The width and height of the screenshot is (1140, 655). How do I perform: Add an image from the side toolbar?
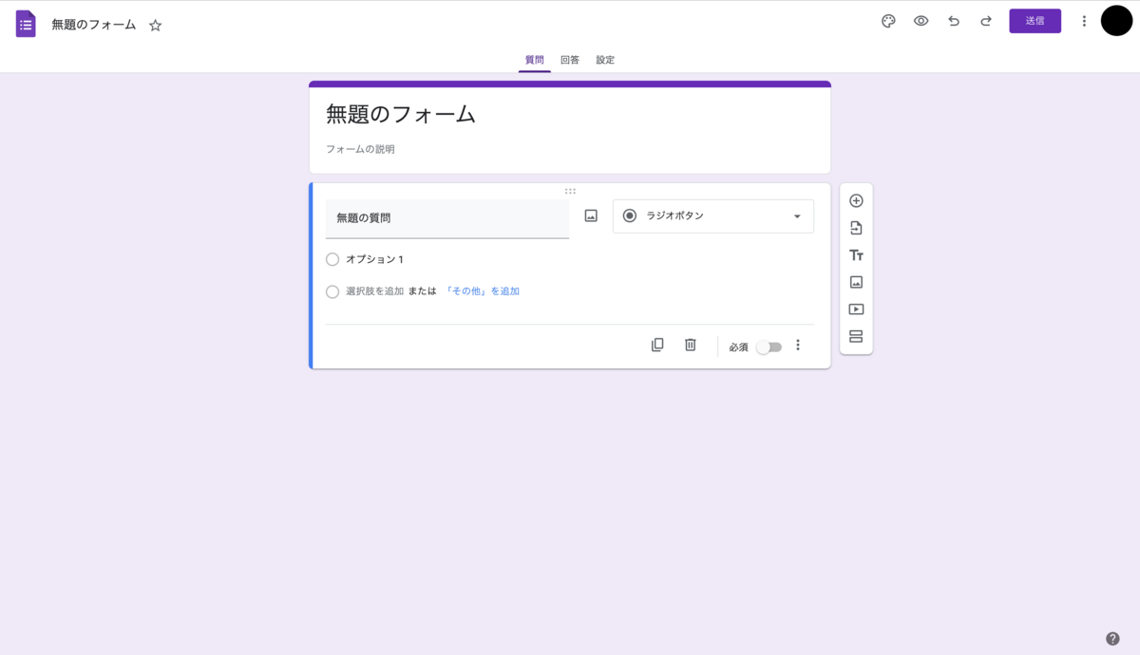coord(856,282)
